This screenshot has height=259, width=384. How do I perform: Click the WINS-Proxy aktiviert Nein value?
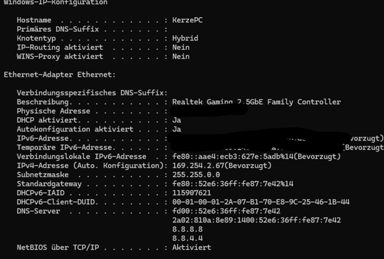[x=181, y=57]
